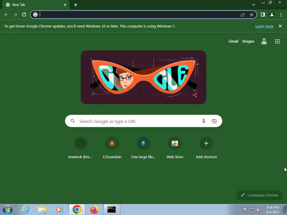Open the Chrome profile avatar menu

point(272,15)
